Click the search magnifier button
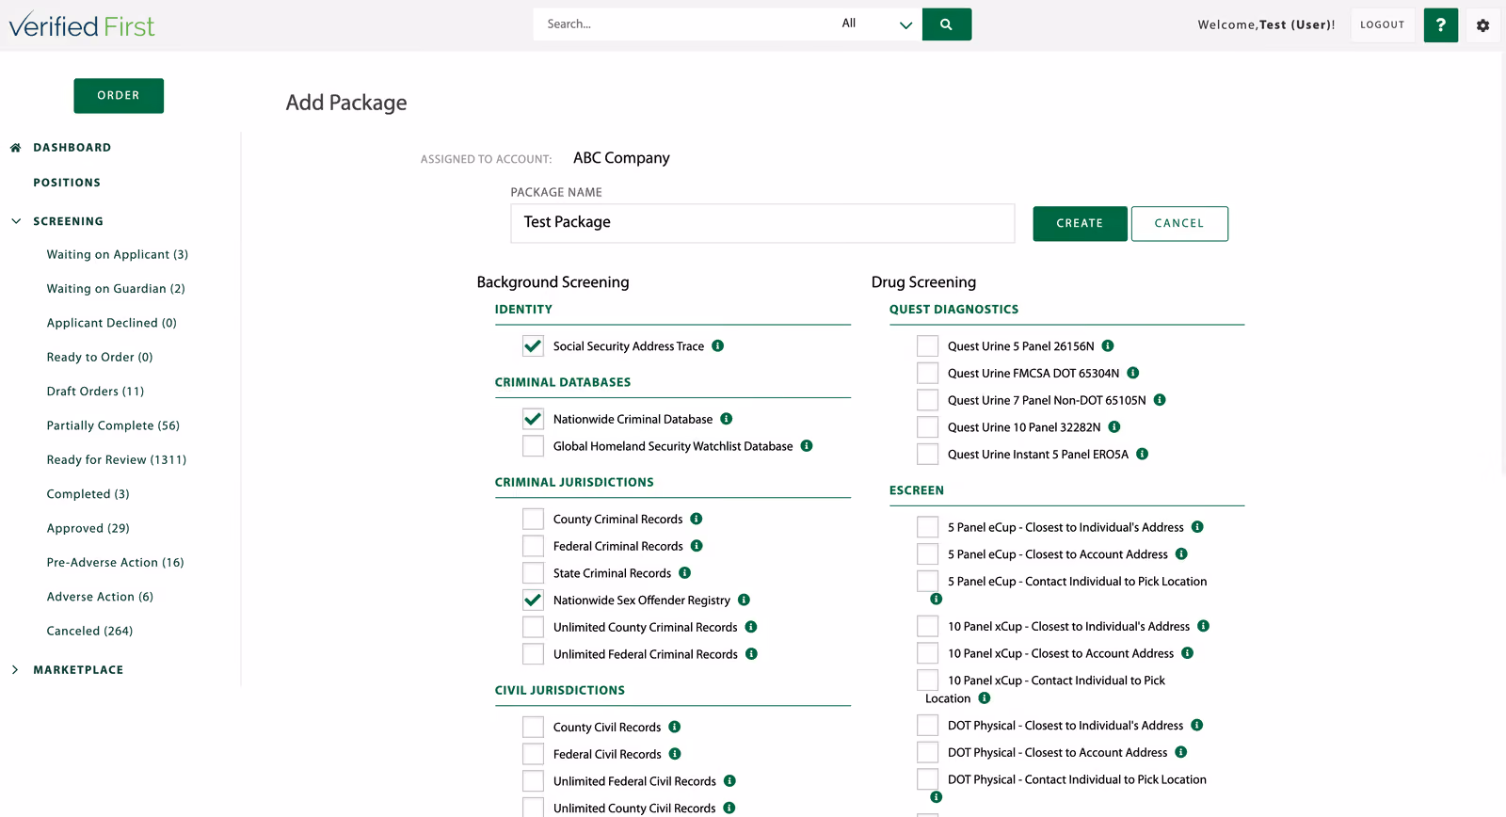This screenshot has height=817, width=1506. pos(946,24)
